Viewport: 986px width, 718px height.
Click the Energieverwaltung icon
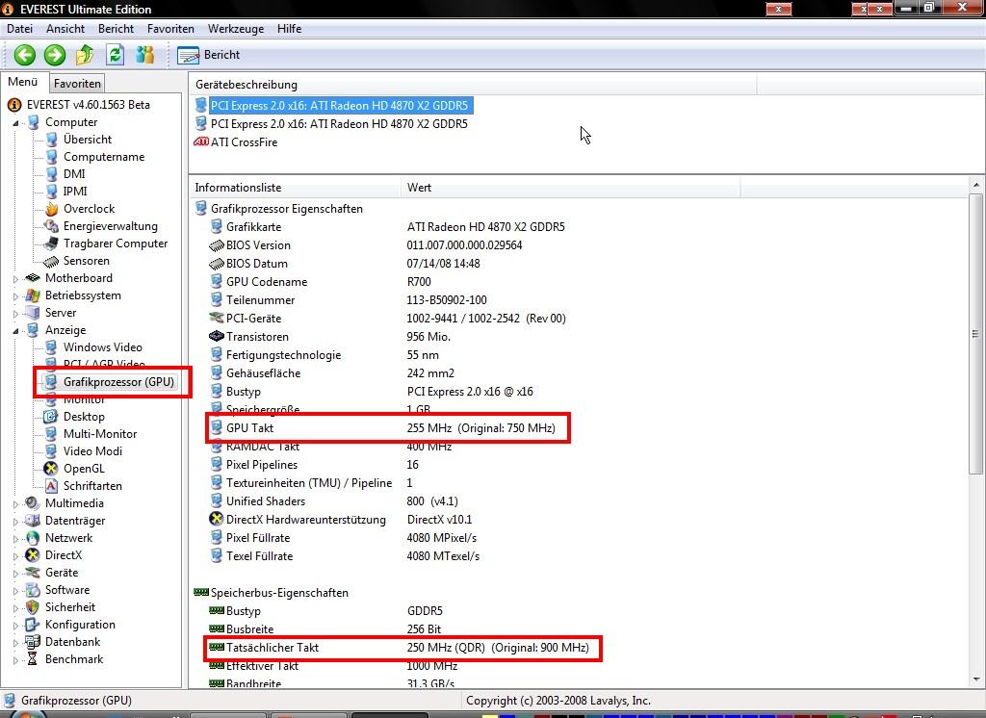(52, 226)
